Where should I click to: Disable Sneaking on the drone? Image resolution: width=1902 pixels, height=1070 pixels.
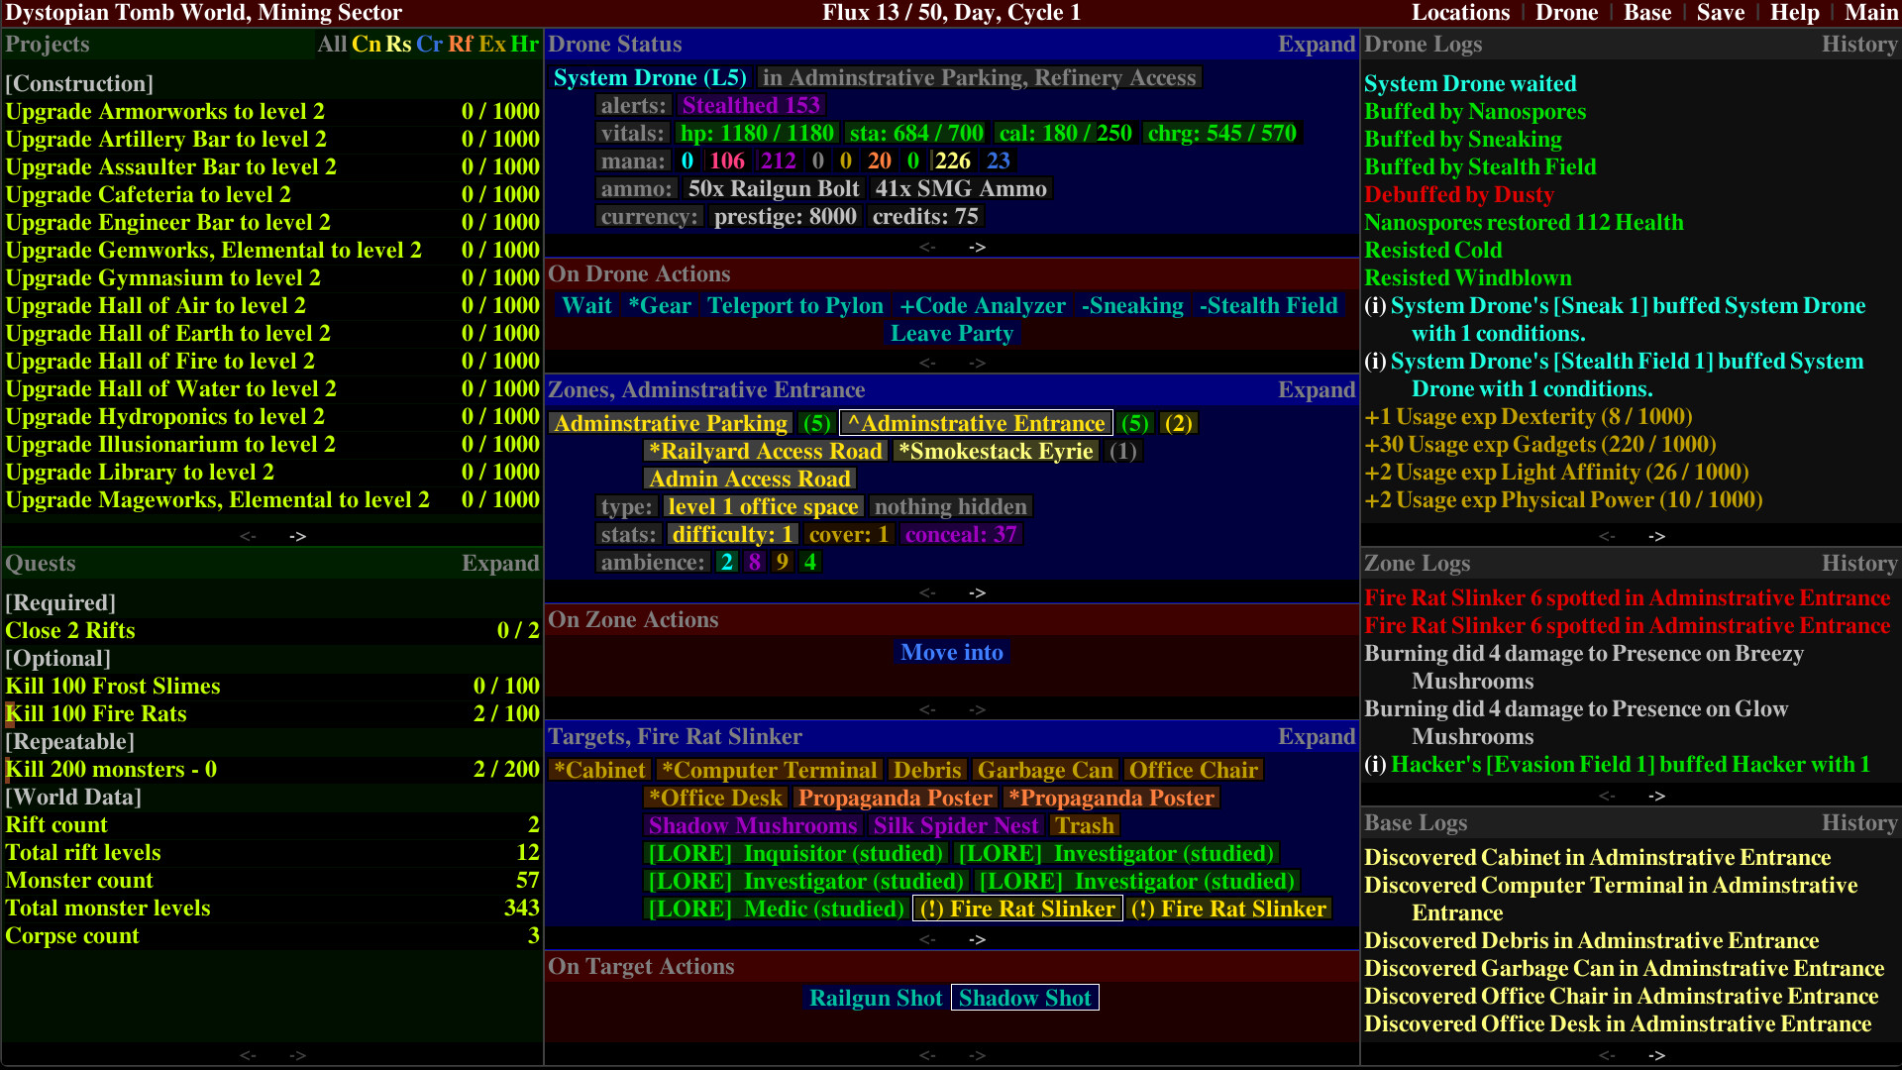click(1132, 306)
